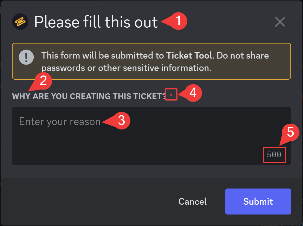Image resolution: width=303 pixels, height=226 pixels.
Task: Click the "Enter your reason" placeholder text
Action: 60,121
